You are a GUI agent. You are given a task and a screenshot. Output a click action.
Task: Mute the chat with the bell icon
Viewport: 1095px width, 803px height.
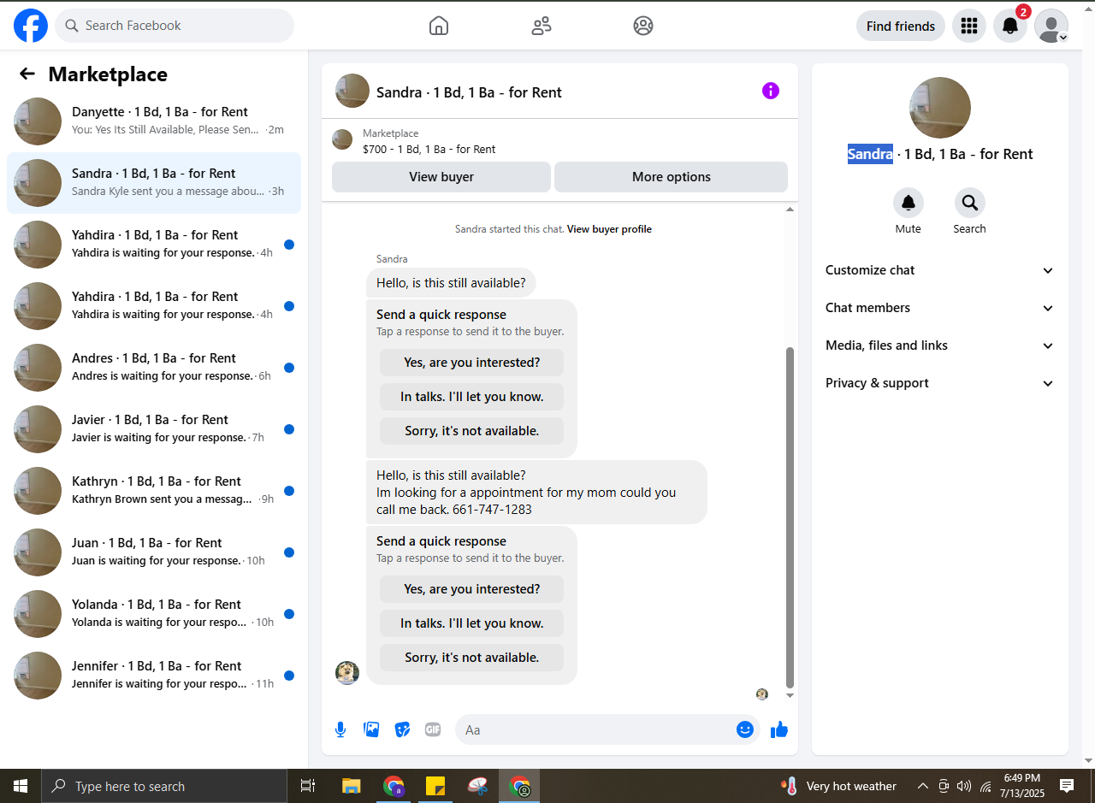point(909,203)
